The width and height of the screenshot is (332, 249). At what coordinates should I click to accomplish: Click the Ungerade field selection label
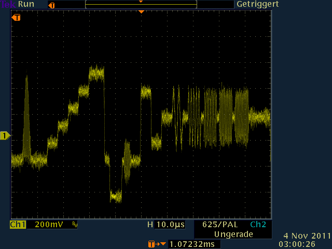tap(233, 234)
